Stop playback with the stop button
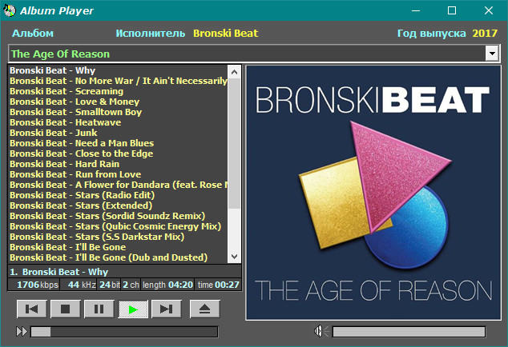Screen dimensions: 508x347 (66, 309)
